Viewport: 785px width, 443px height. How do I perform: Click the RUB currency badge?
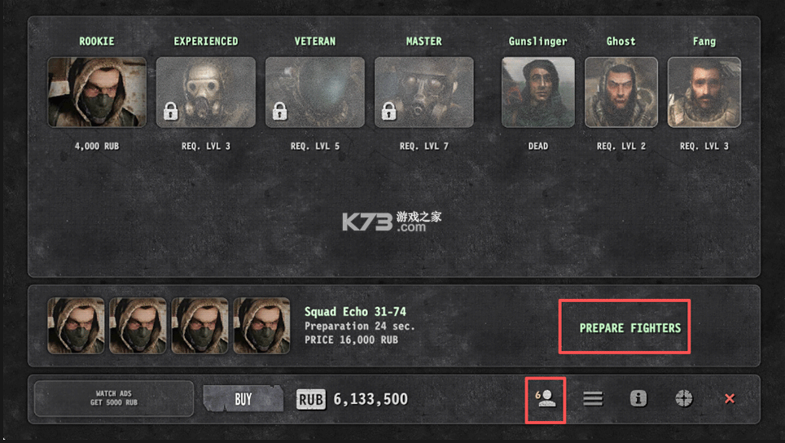pos(311,400)
